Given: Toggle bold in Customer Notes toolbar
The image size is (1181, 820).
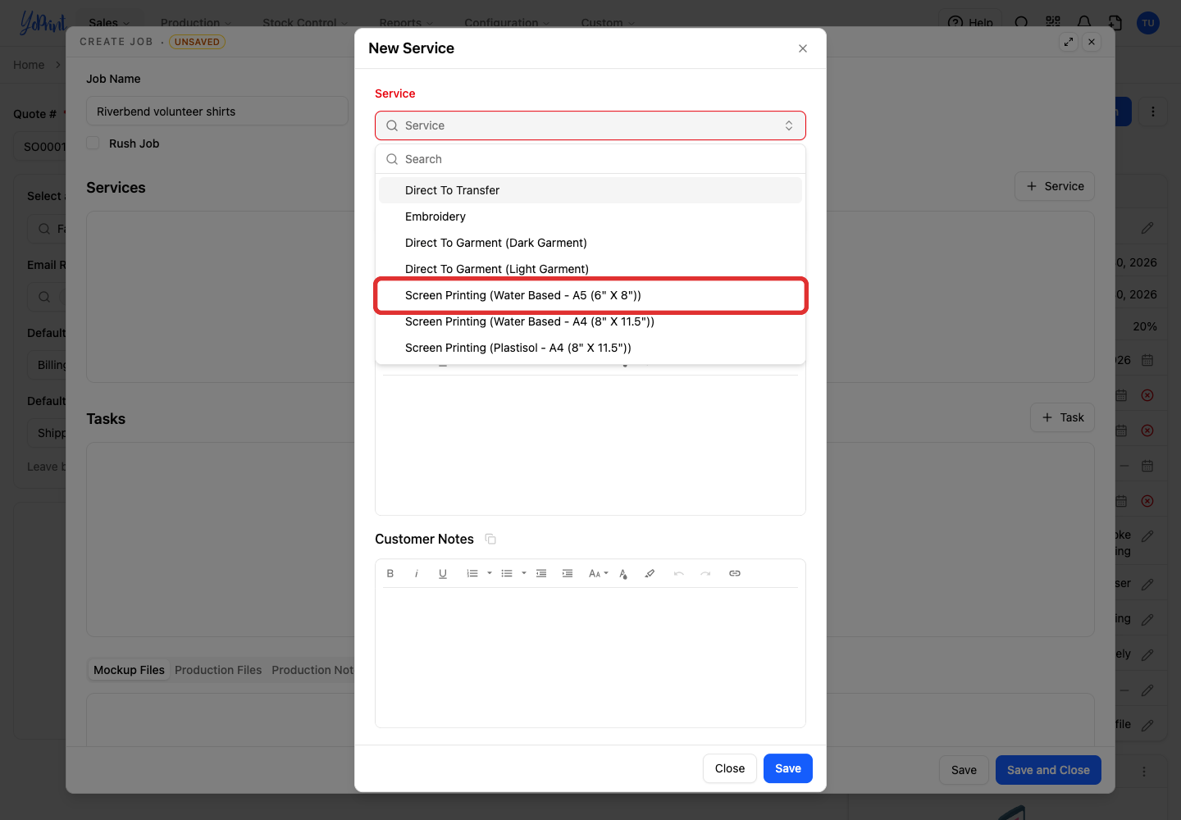Looking at the screenshot, I should (390, 573).
